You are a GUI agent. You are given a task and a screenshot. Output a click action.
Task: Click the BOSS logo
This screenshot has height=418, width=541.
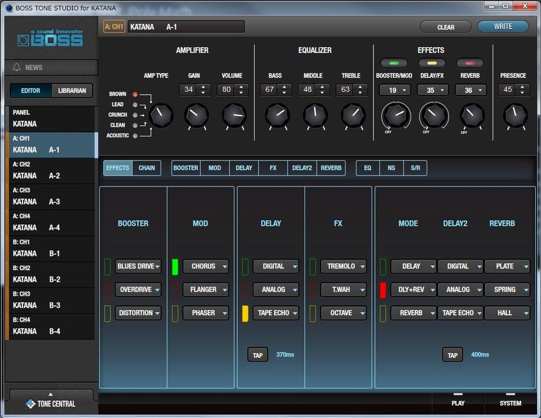click(x=51, y=37)
